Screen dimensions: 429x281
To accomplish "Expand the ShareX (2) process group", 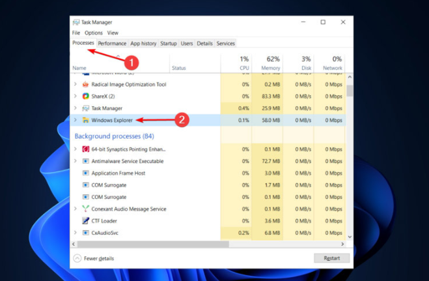I will point(76,96).
